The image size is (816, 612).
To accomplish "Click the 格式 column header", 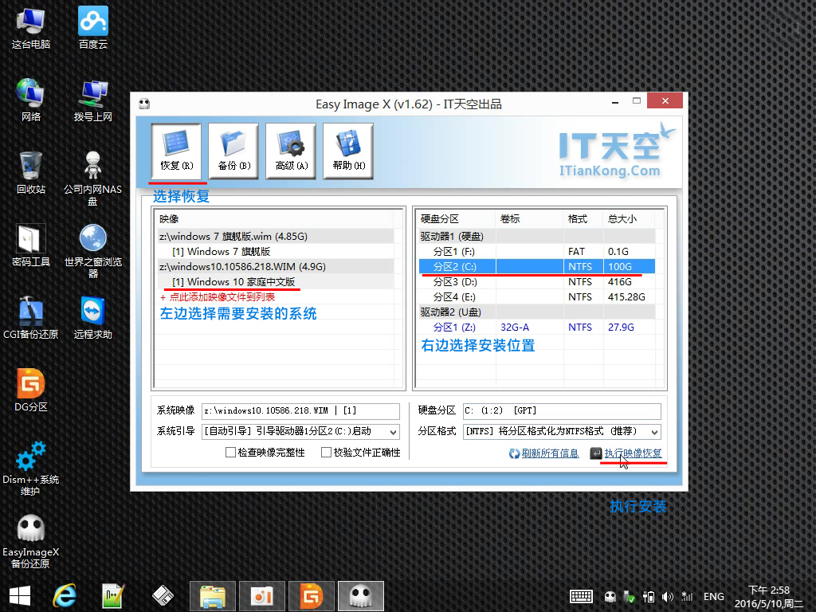I will click(583, 218).
